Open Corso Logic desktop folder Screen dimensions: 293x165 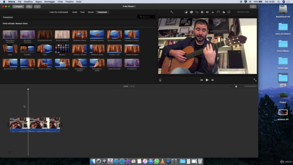[x=283, y=63]
